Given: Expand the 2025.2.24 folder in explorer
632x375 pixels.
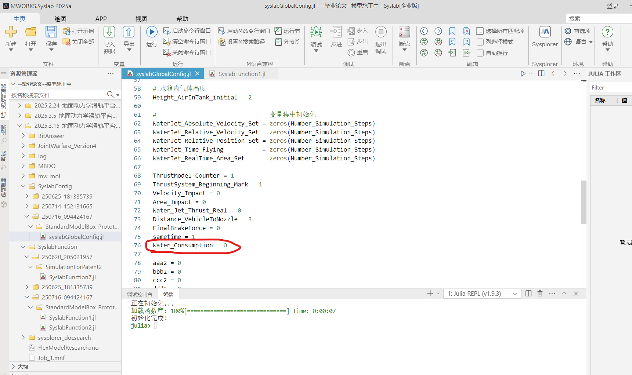Looking at the screenshot, I should (19, 105).
